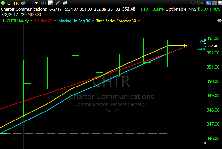Open the gray T dropdown button

click(215, 3)
